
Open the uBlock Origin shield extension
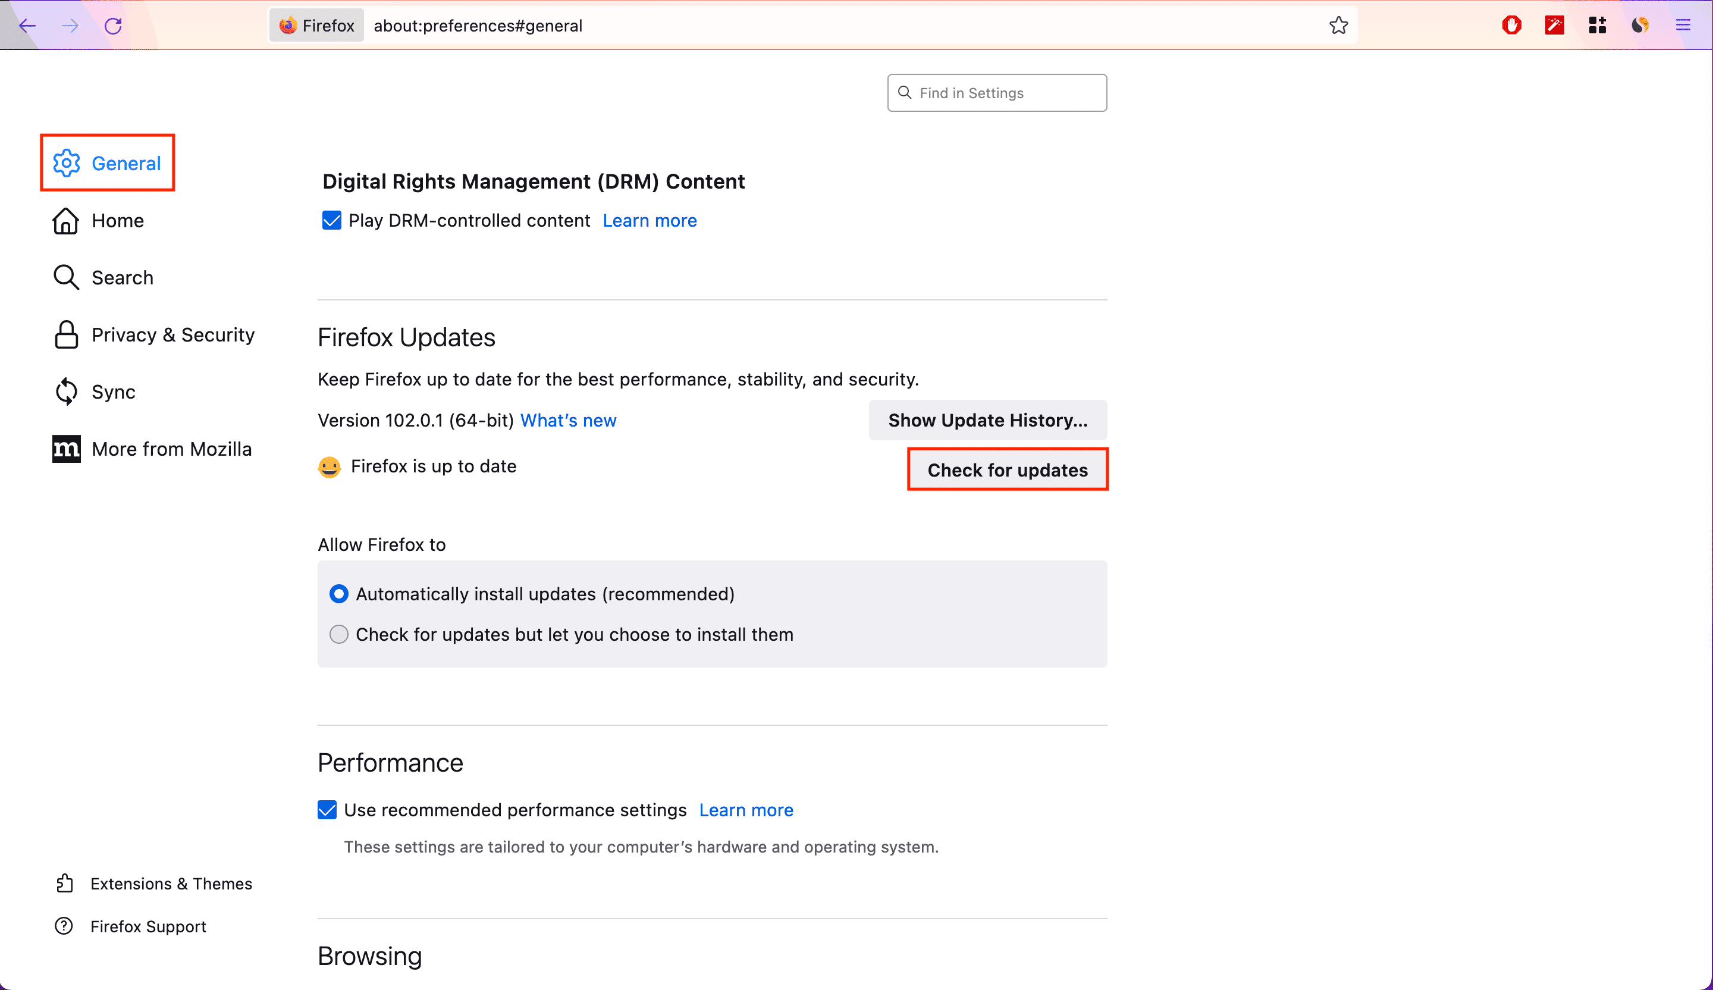1512,25
